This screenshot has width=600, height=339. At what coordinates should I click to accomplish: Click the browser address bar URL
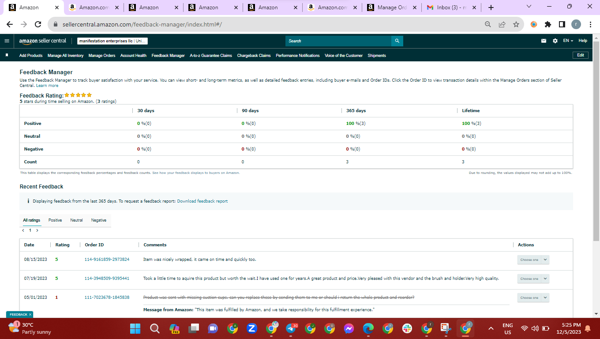click(142, 25)
